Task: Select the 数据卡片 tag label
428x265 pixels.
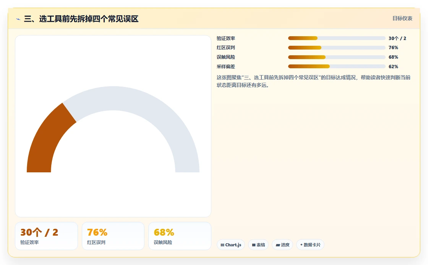Action: coord(312,245)
